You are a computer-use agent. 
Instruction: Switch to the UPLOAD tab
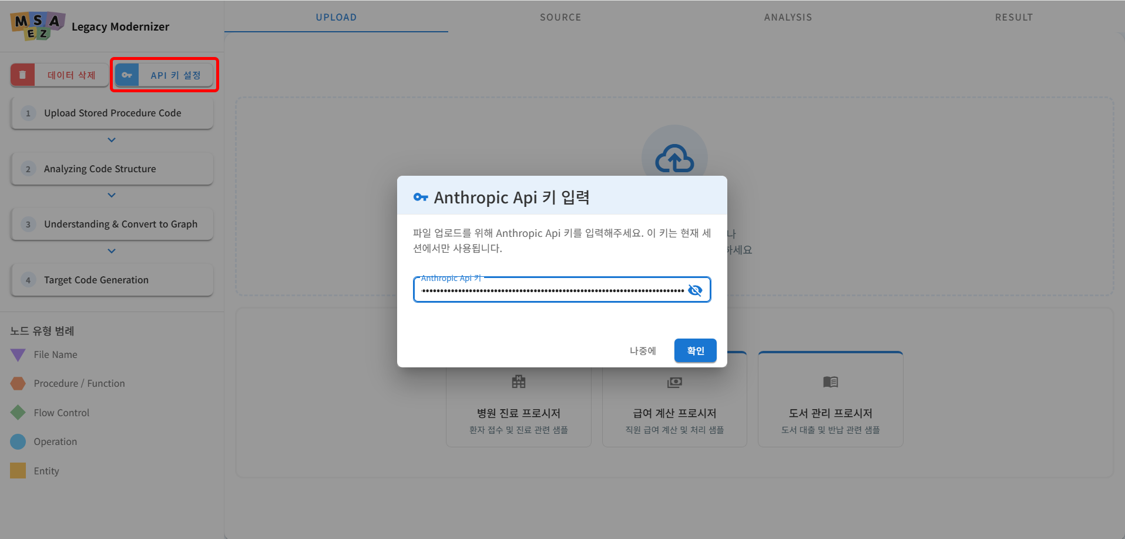(336, 17)
